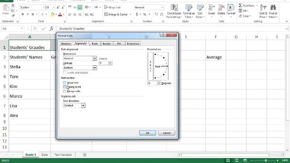Click the Wrap Text ribbon button
This screenshot has width=290, height=163.
pyautogui.click(x=112, y=7)
